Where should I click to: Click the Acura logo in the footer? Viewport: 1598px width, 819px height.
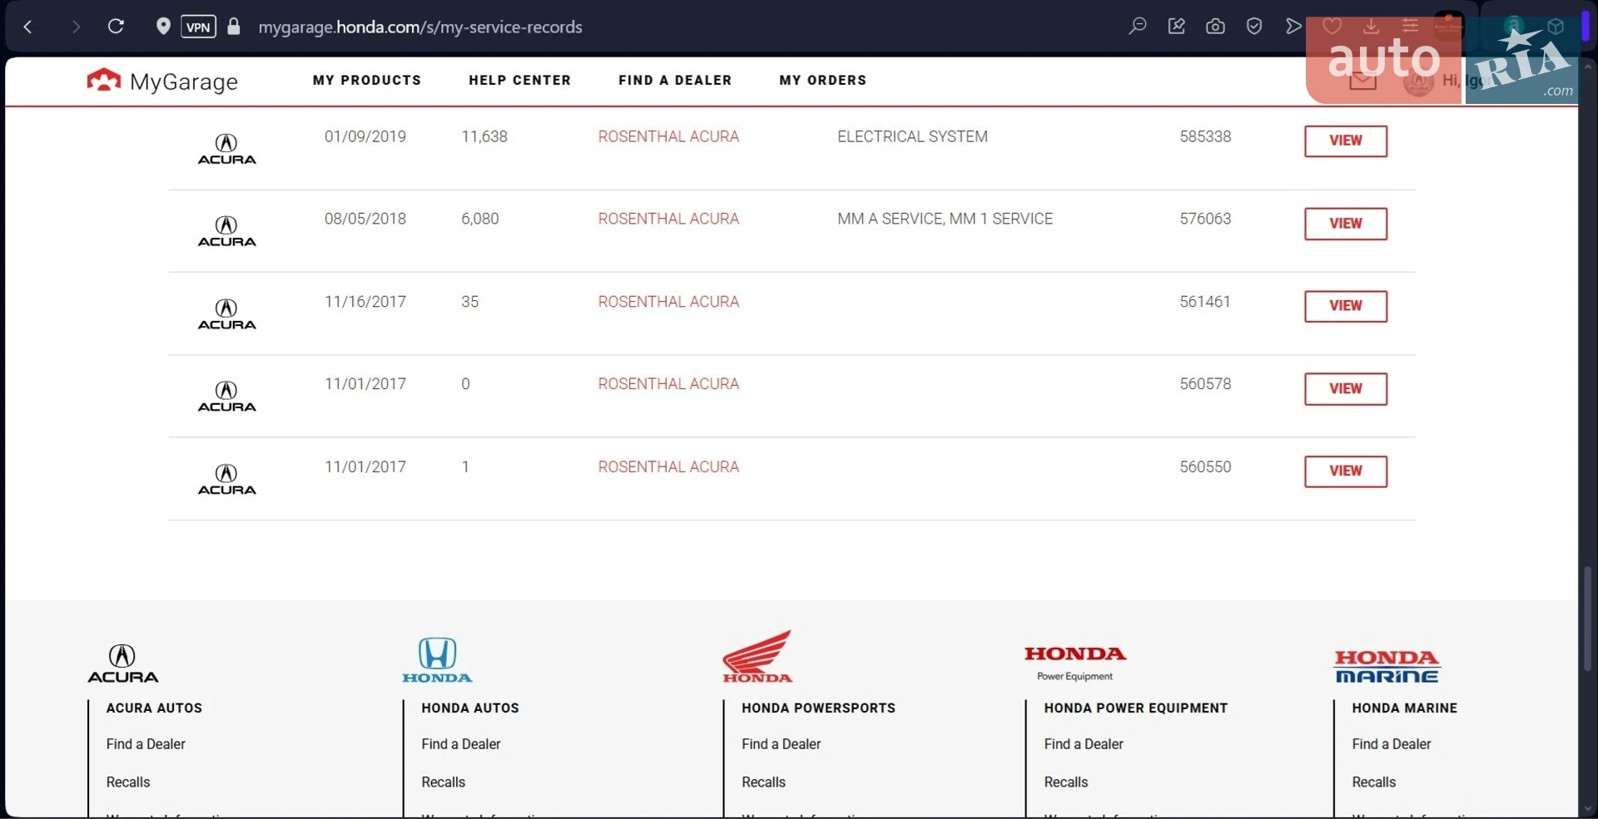[x=123, y=664]
